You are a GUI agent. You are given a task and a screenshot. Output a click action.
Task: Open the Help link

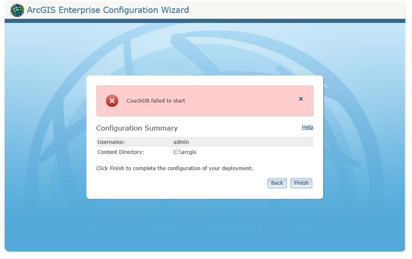pyautogui.click(x=307, y=127)
